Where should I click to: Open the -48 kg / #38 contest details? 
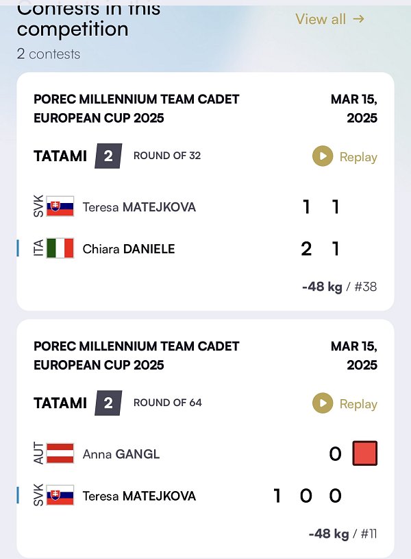(x=339, y=287)
